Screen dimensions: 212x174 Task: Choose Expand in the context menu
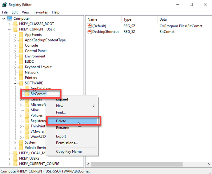tap(72, 99)
